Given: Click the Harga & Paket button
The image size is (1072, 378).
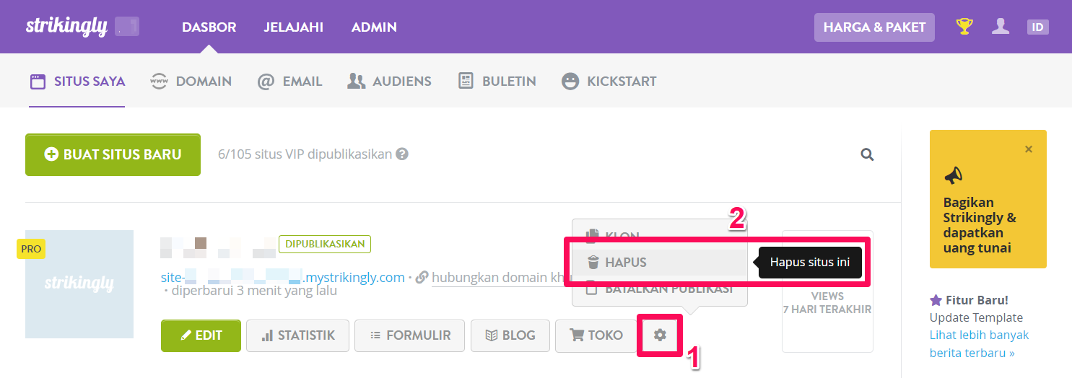Looking at the screenshot, I should [x=874, y=27].
